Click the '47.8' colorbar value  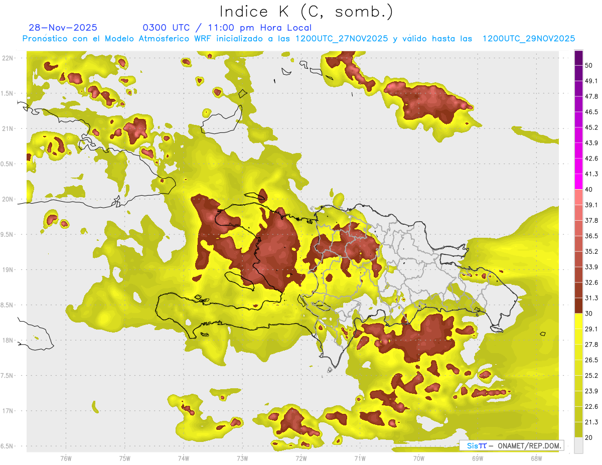[591, 96]
